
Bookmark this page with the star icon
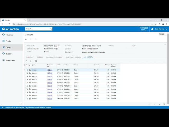click(155, 24)
